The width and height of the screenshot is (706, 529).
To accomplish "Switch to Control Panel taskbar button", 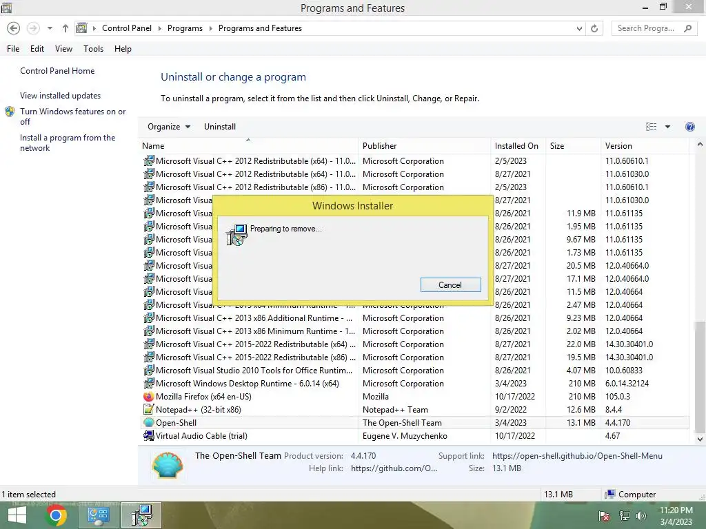I will (x=99, y=515).
